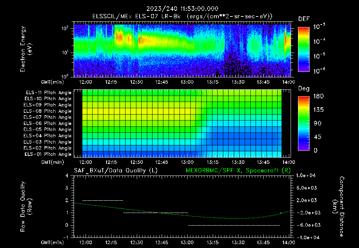Click the 90 tick on Deg color bar

[318, 123]
